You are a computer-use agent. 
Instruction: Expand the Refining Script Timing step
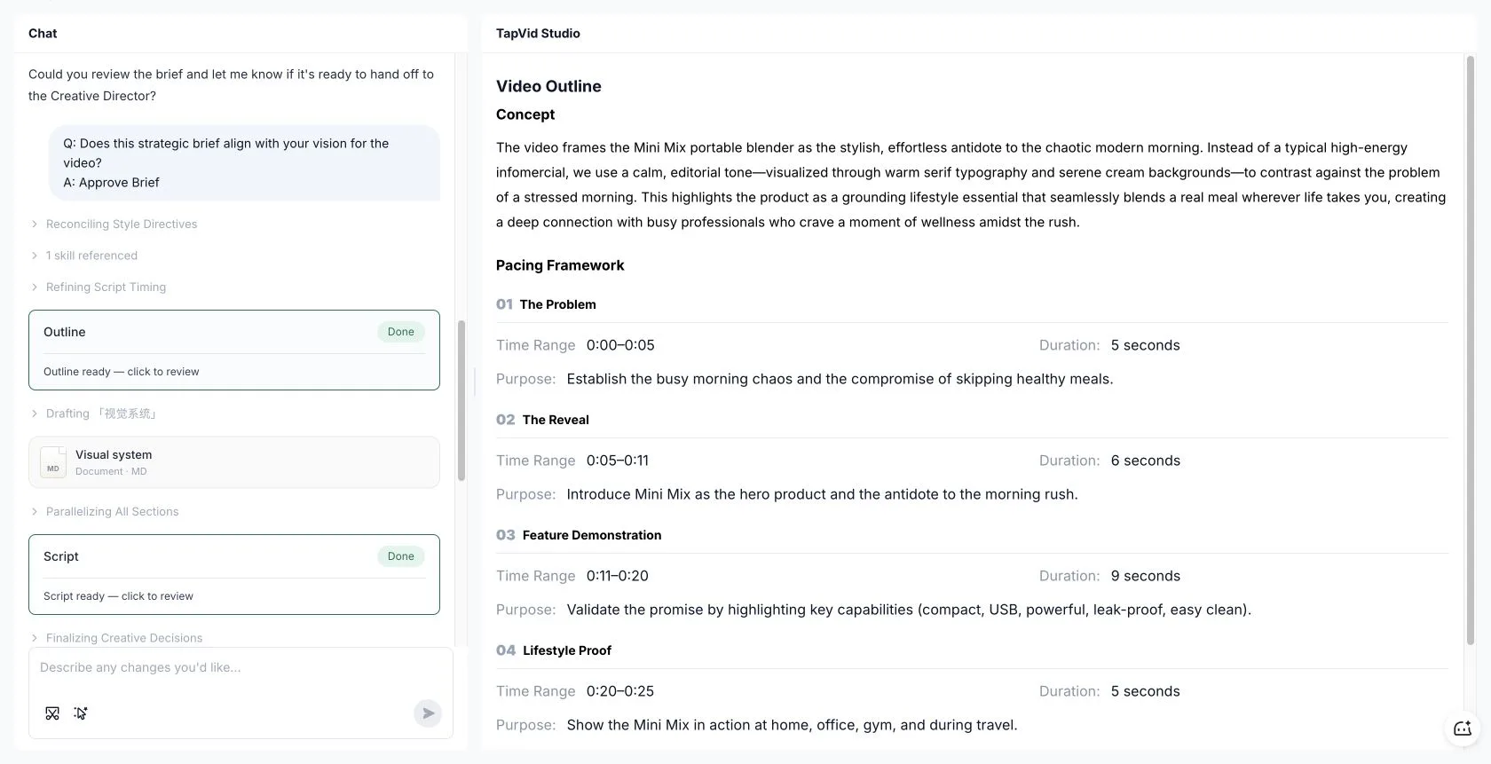click(99, 287)
